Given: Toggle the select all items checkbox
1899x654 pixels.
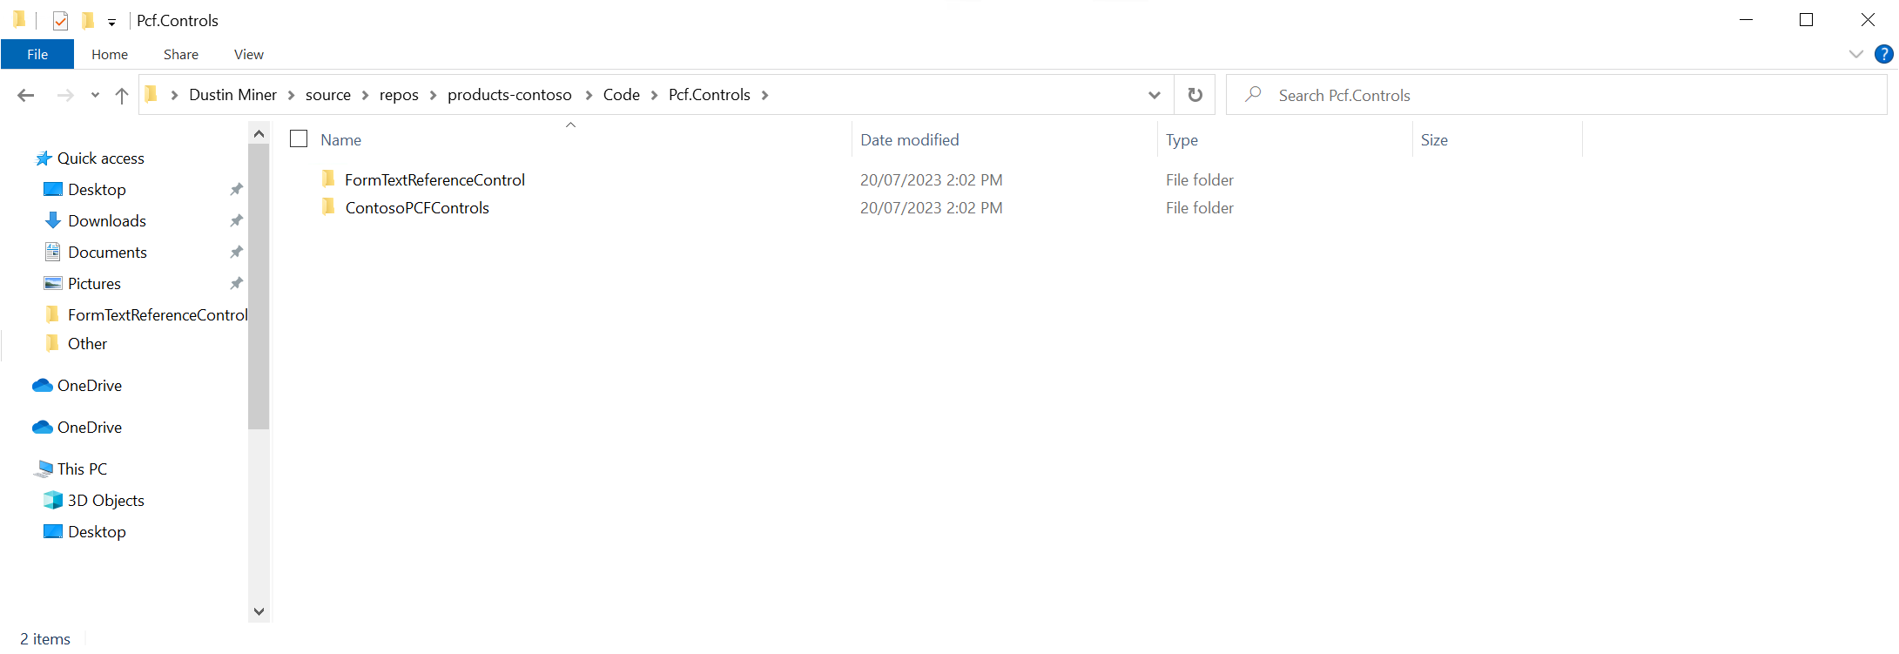Looking at the screenshot, I should pyautogui.click(x=299, y=139).
